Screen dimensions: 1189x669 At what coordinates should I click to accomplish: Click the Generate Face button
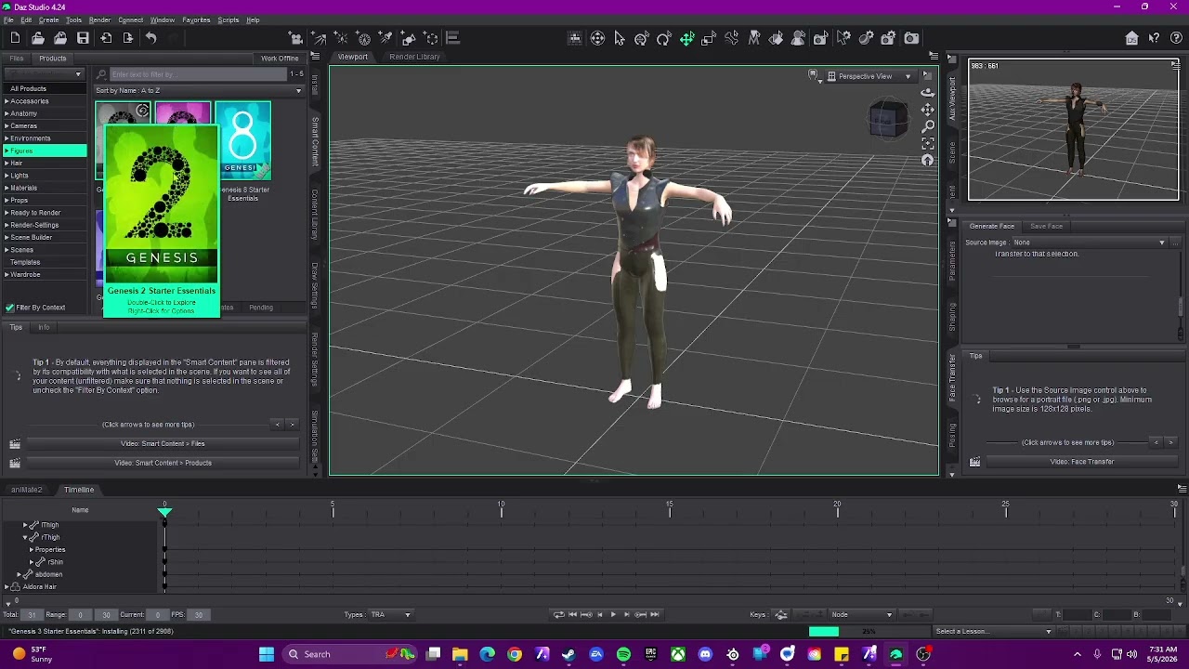pos(992,226)
